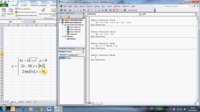Open Module1 dropdown in Properties panel
The image size is (200, 112).
coord(83,52)
